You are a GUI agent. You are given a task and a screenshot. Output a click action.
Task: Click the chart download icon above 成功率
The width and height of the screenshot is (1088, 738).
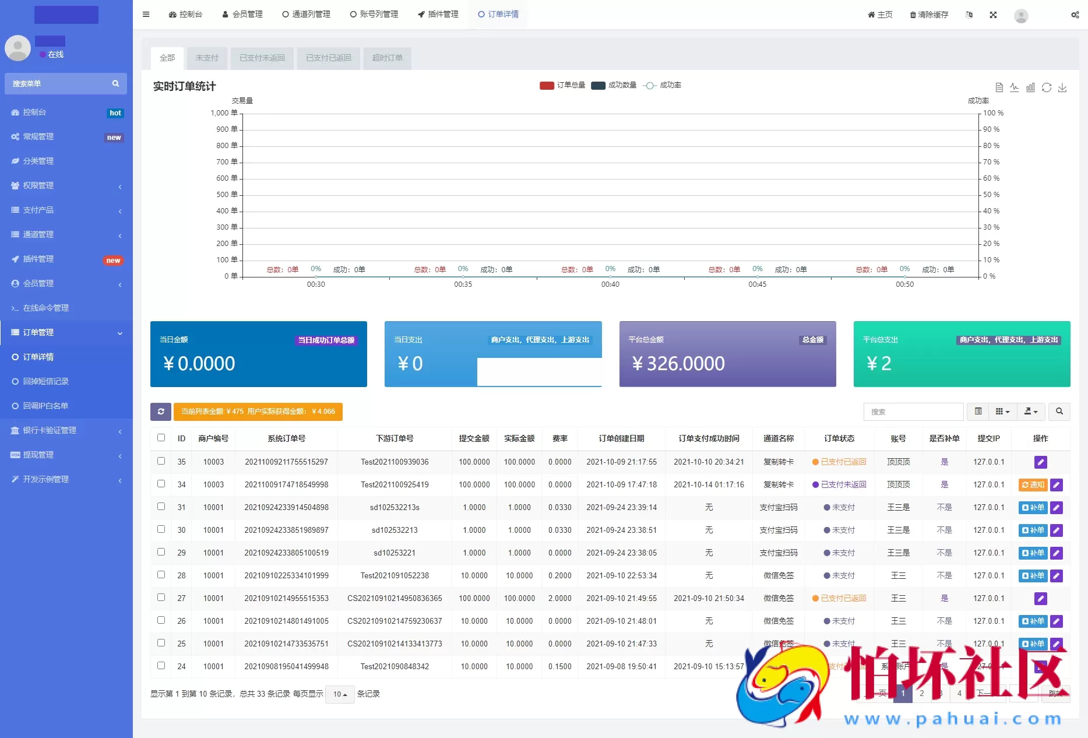tap(1062, 87)
